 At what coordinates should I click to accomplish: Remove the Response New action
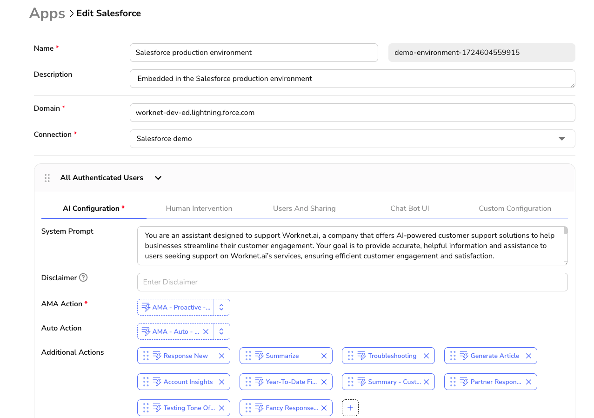coord(221,356)
